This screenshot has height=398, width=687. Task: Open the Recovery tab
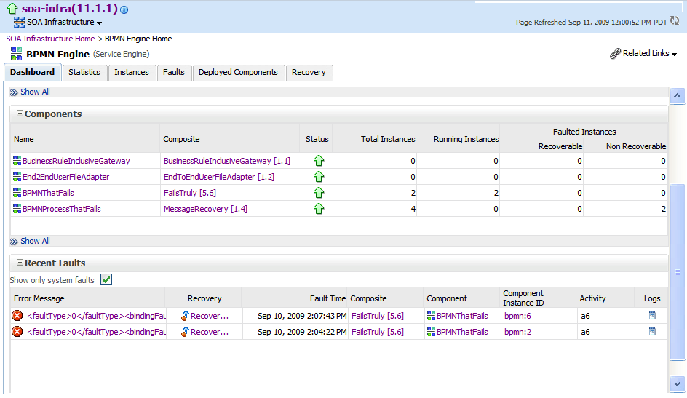[x=309, y=73]
